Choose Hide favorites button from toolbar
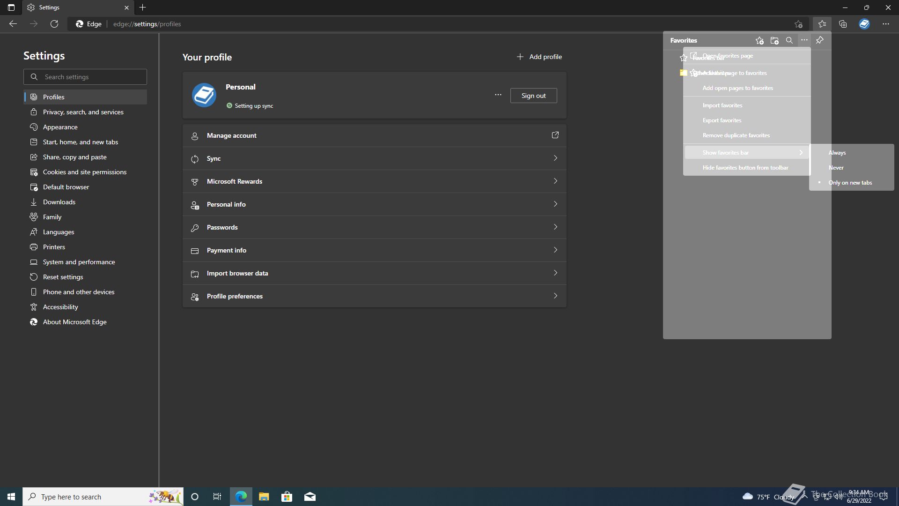The image size is (899, 506). [747, 168]
